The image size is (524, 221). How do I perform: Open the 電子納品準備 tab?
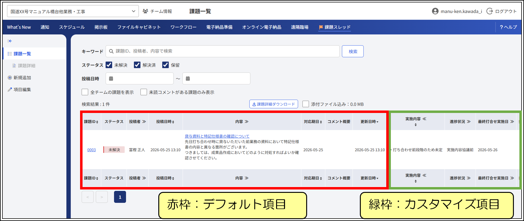click(x=219, y=27)
